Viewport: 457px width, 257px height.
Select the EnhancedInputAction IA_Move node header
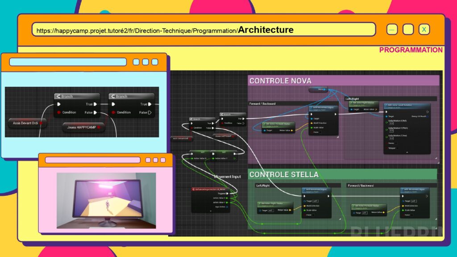click(211, 189)
